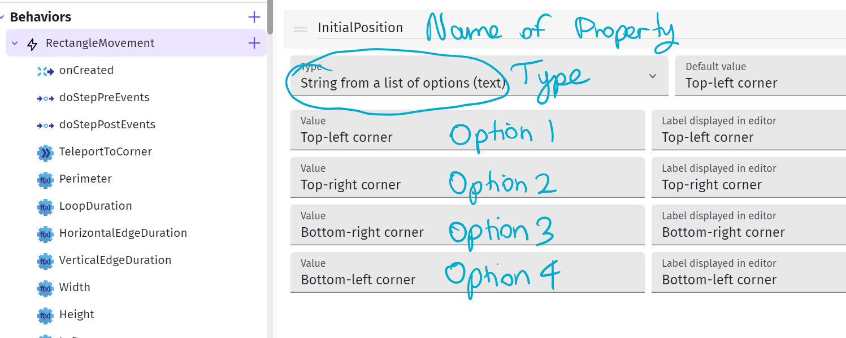Open VerticalEdgeDuration in the list
Screen dimensions: 846x338
pyautogui.click(x=115, y=260)
